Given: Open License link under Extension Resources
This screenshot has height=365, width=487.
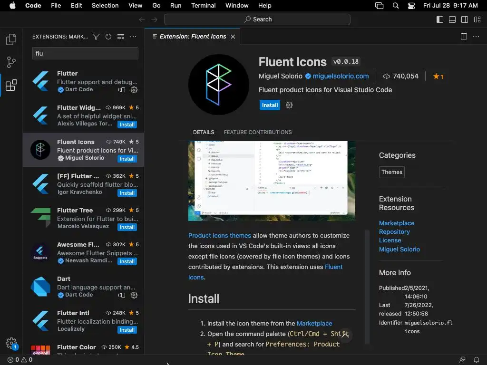Looking at the screenshot, I should click(x=390, y=240).
